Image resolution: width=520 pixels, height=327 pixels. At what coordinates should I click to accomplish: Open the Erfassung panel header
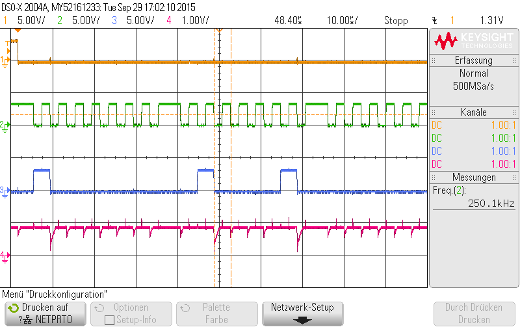pos(474,60)
